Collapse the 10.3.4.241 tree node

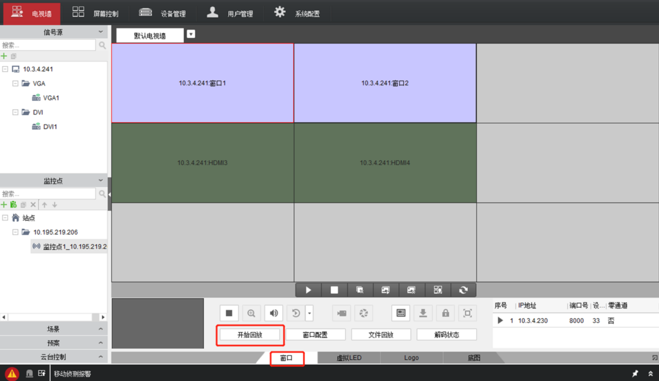click(x=5, y=69)
